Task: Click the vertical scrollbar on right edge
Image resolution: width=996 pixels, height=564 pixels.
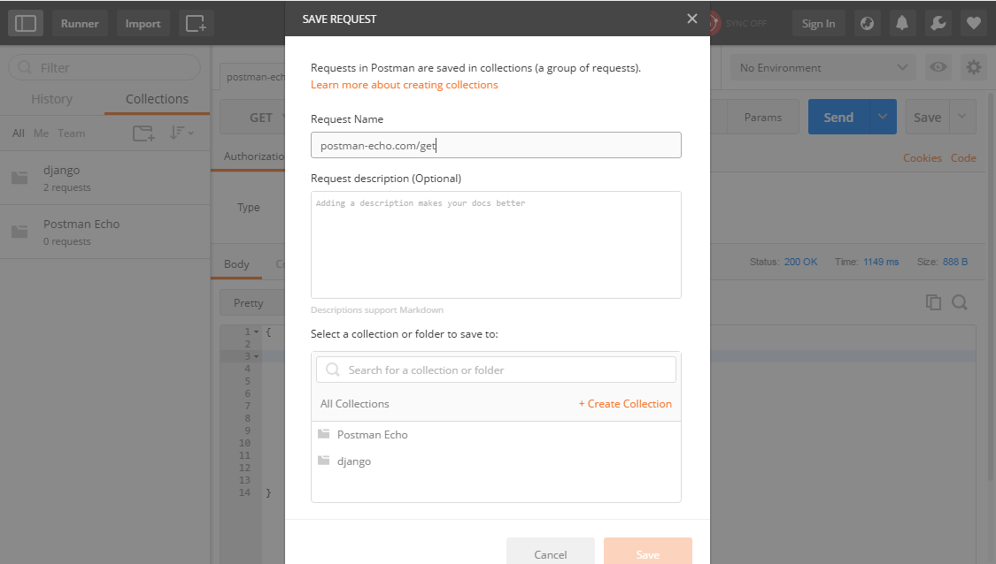Action: click(992, 286)
